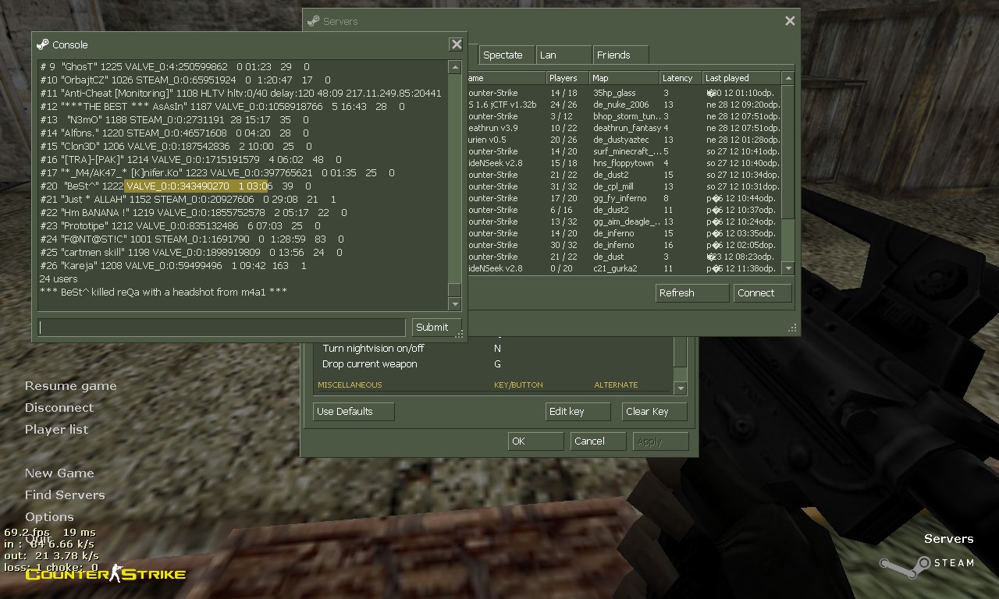Click the Counter-Strike logo at bottom left
Viewport: 999px width, 599px height.
click(105, 575)
